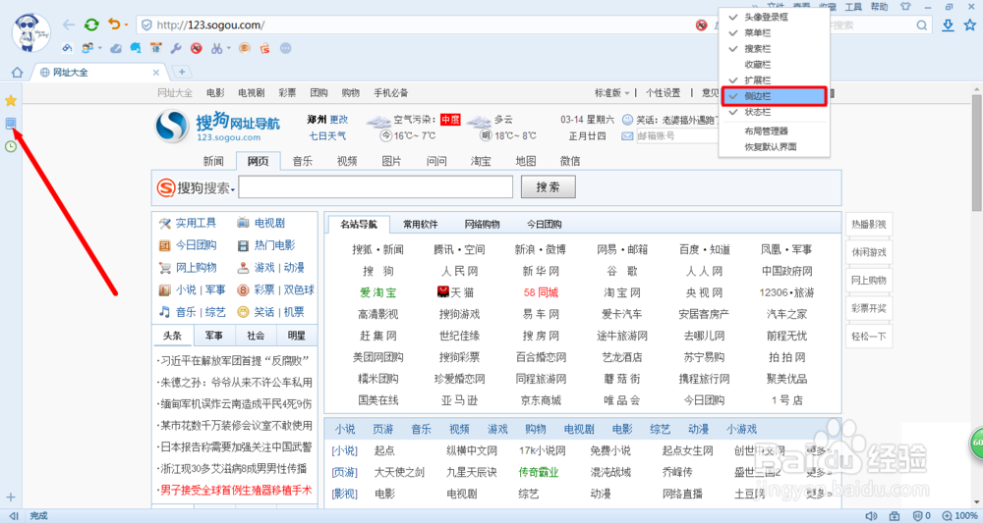Open the 帮助 menu
The image size is (983, 523).
click(879, 6)
